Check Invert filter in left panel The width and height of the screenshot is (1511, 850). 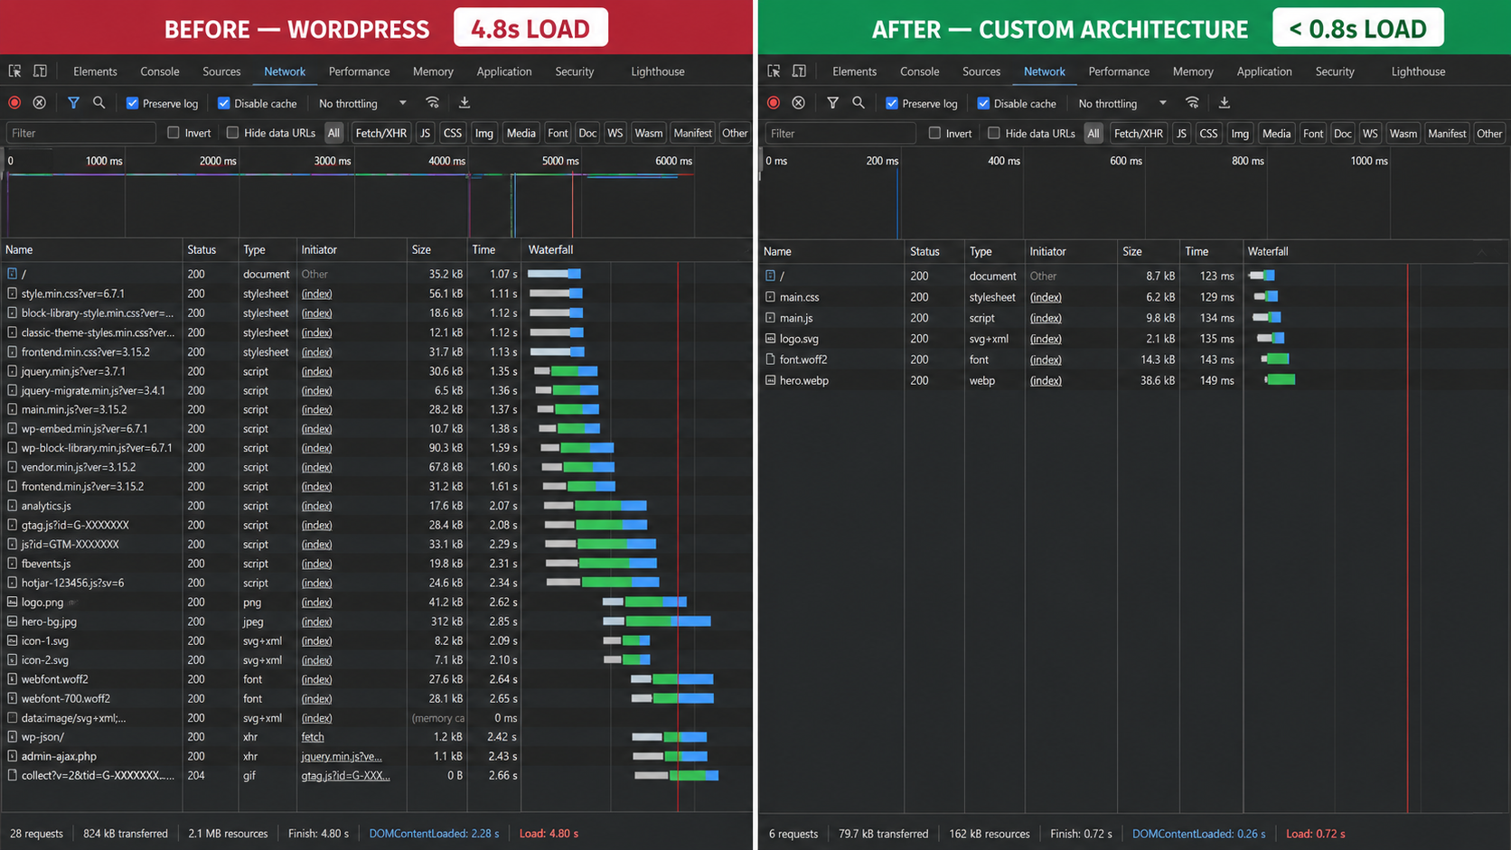point(174,133)
